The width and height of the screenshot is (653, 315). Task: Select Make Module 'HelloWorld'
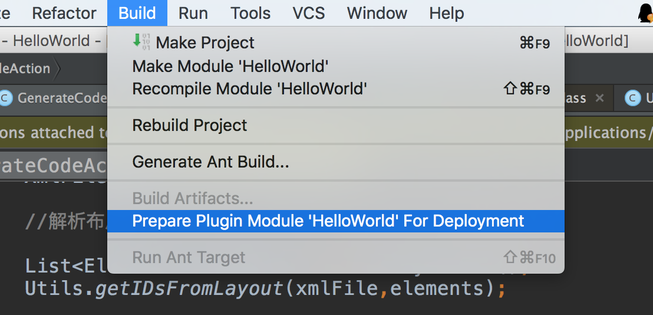click(230, 66)
